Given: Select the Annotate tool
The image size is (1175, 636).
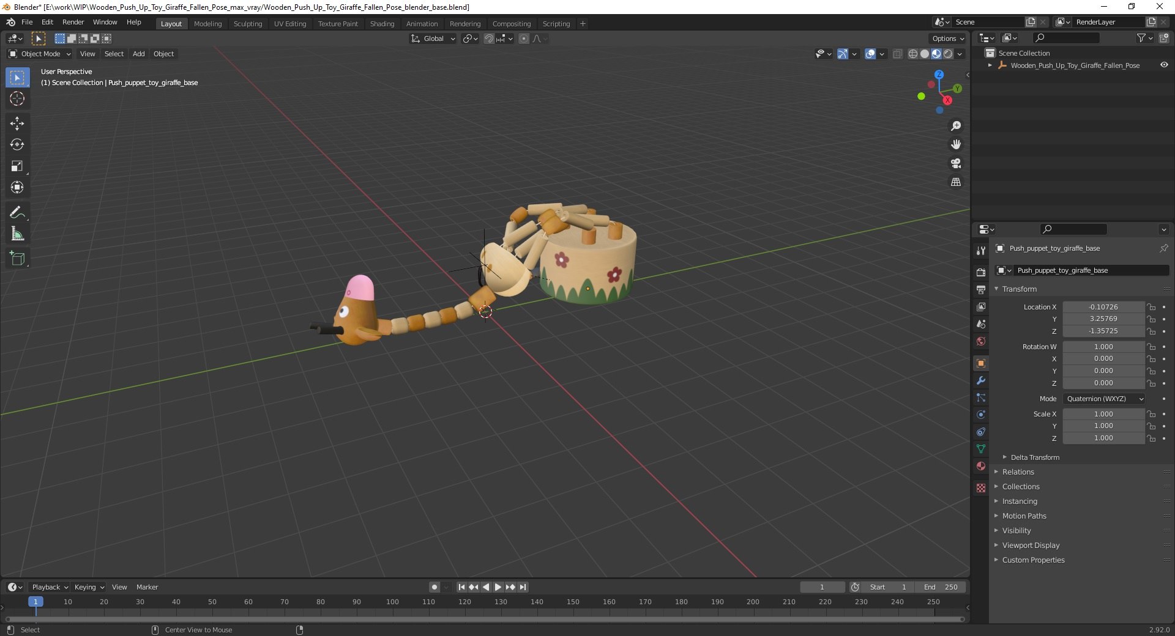Looking at the screenshot, I should (x=17, y=213).
